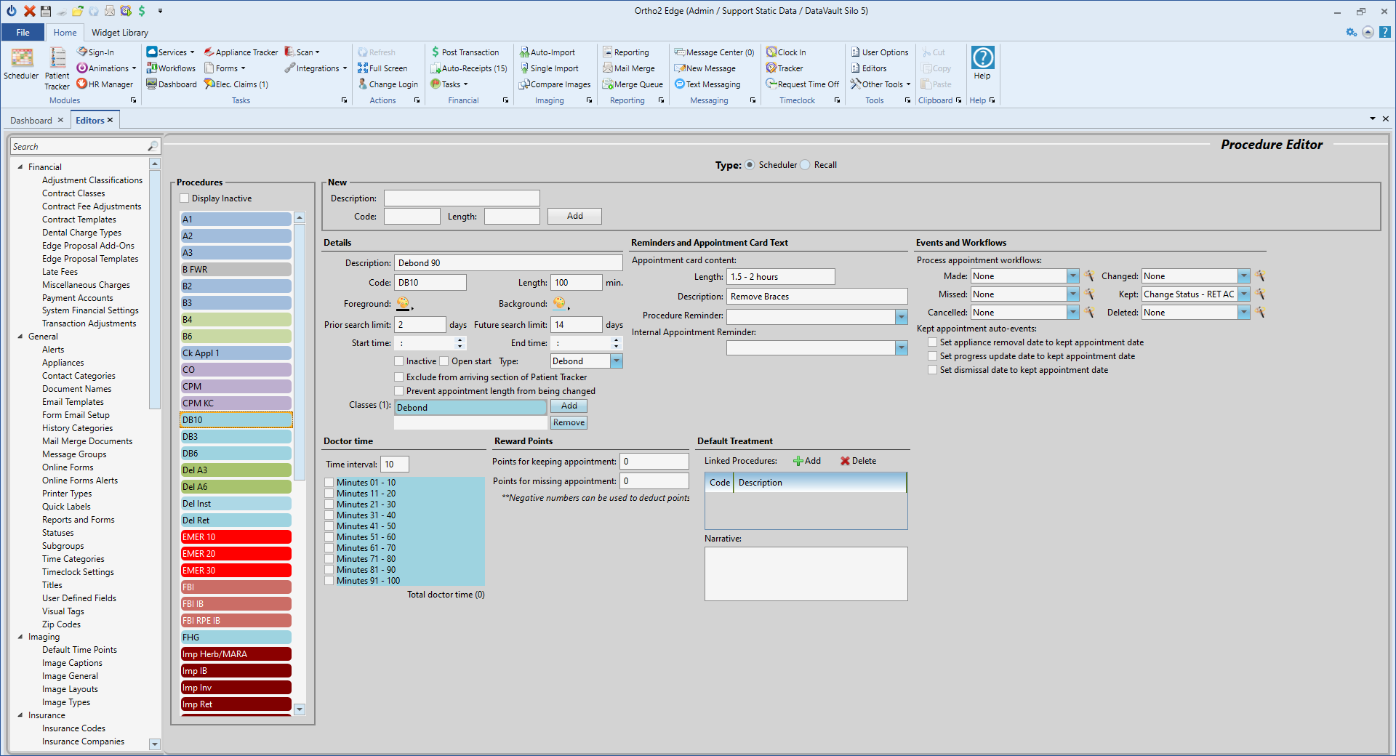
Task: Open Request Time Off
Action: tap(802, 84)
